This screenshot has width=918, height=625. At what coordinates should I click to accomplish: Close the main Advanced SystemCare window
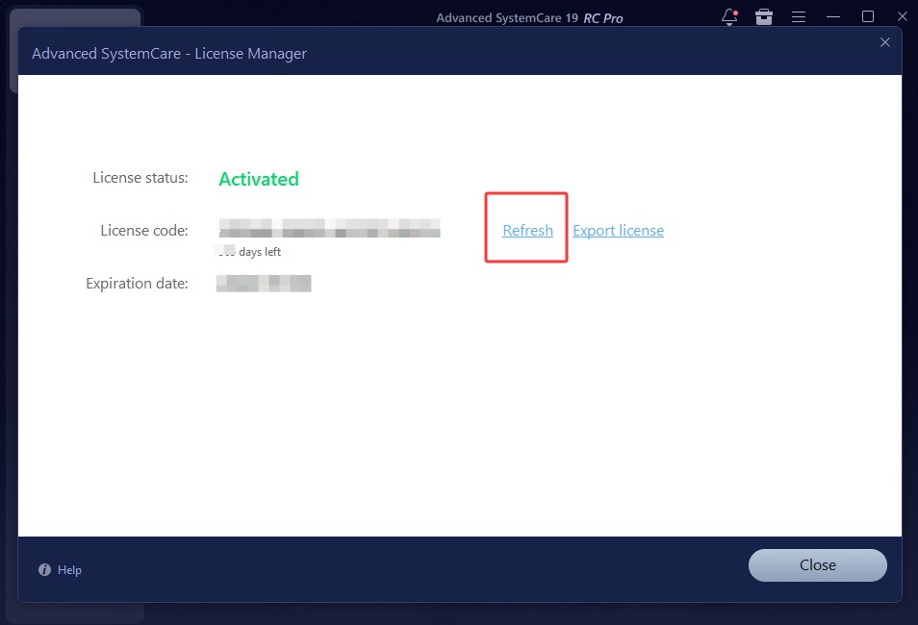coord(902,17)
